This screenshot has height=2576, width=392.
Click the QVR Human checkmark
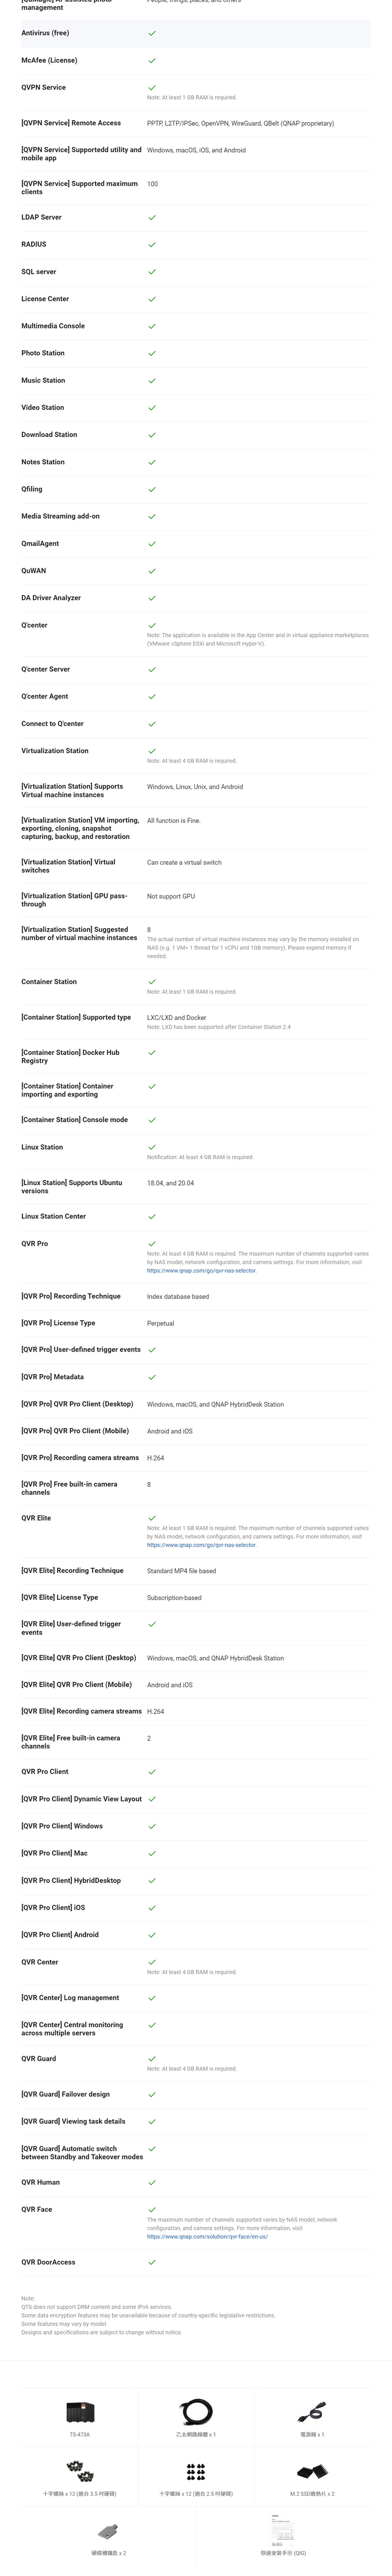point(152,2182)
